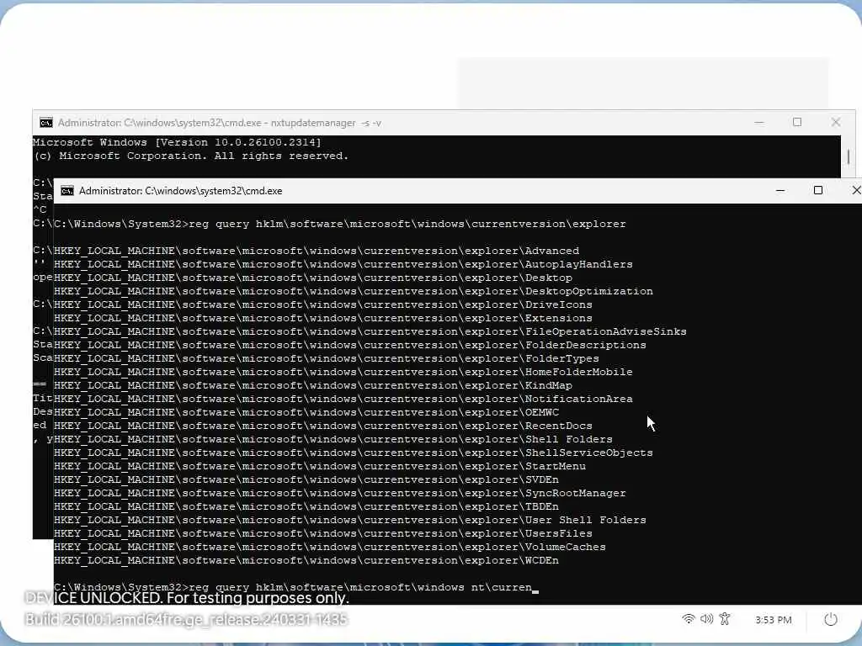
Task: Open the accessibility icon in the tray
Action: coord(725,619)
